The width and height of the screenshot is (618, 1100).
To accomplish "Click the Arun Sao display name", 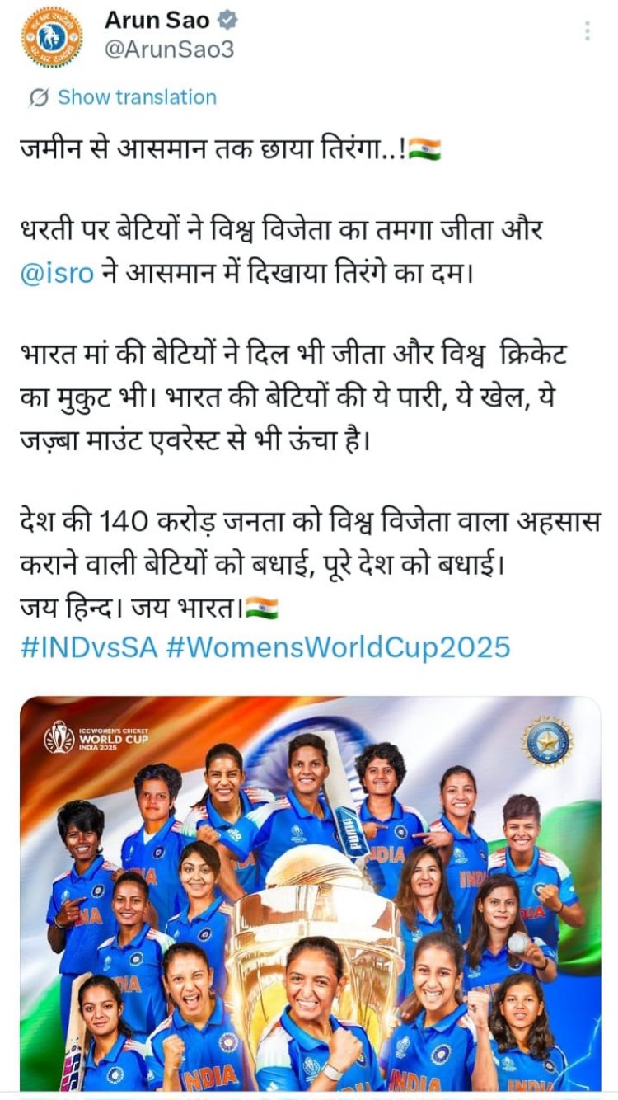I will point(157,21).
